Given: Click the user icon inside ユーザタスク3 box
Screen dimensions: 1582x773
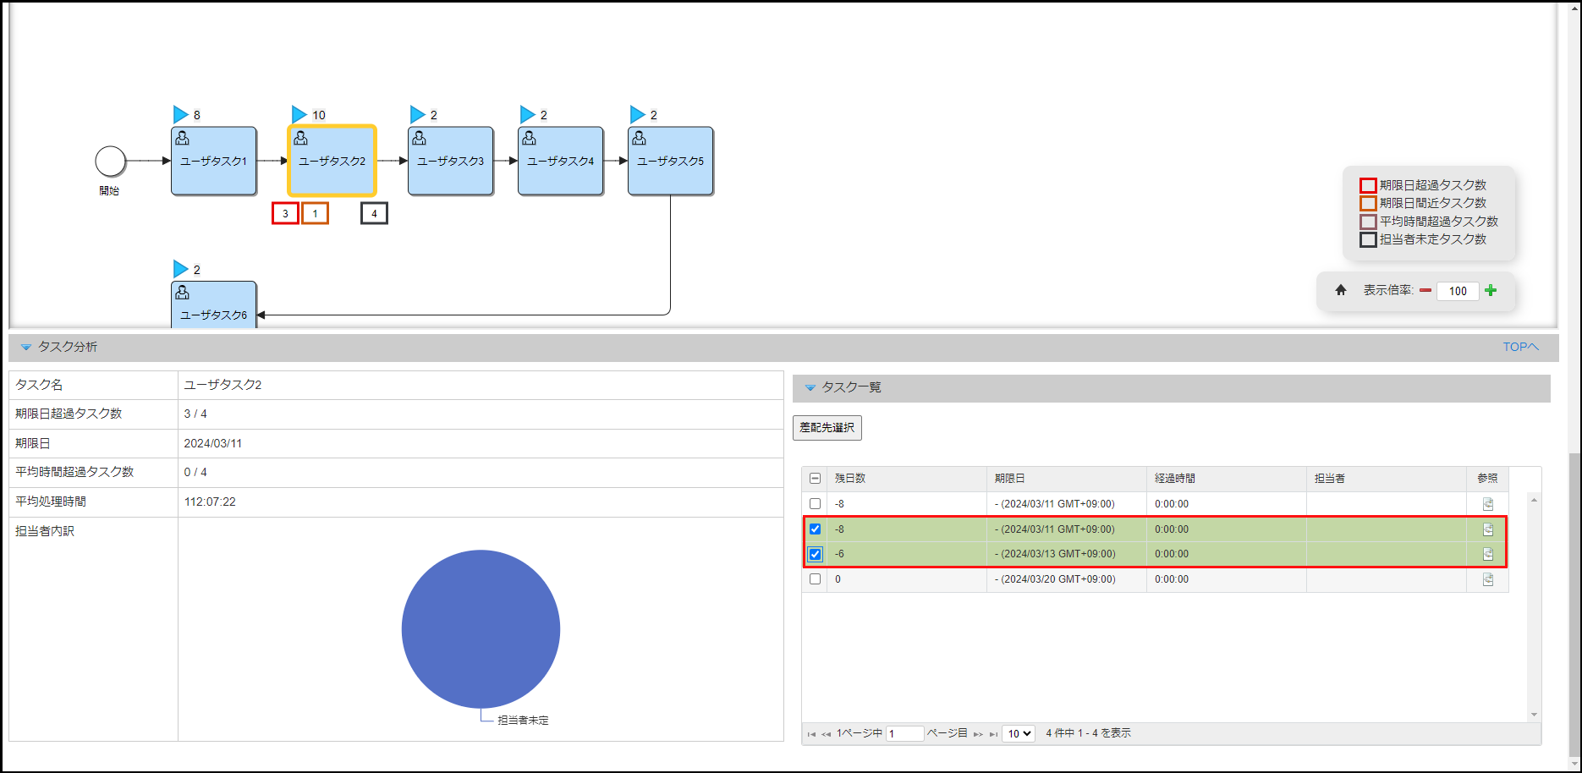Looking at the screenshot, I should 419,138.
